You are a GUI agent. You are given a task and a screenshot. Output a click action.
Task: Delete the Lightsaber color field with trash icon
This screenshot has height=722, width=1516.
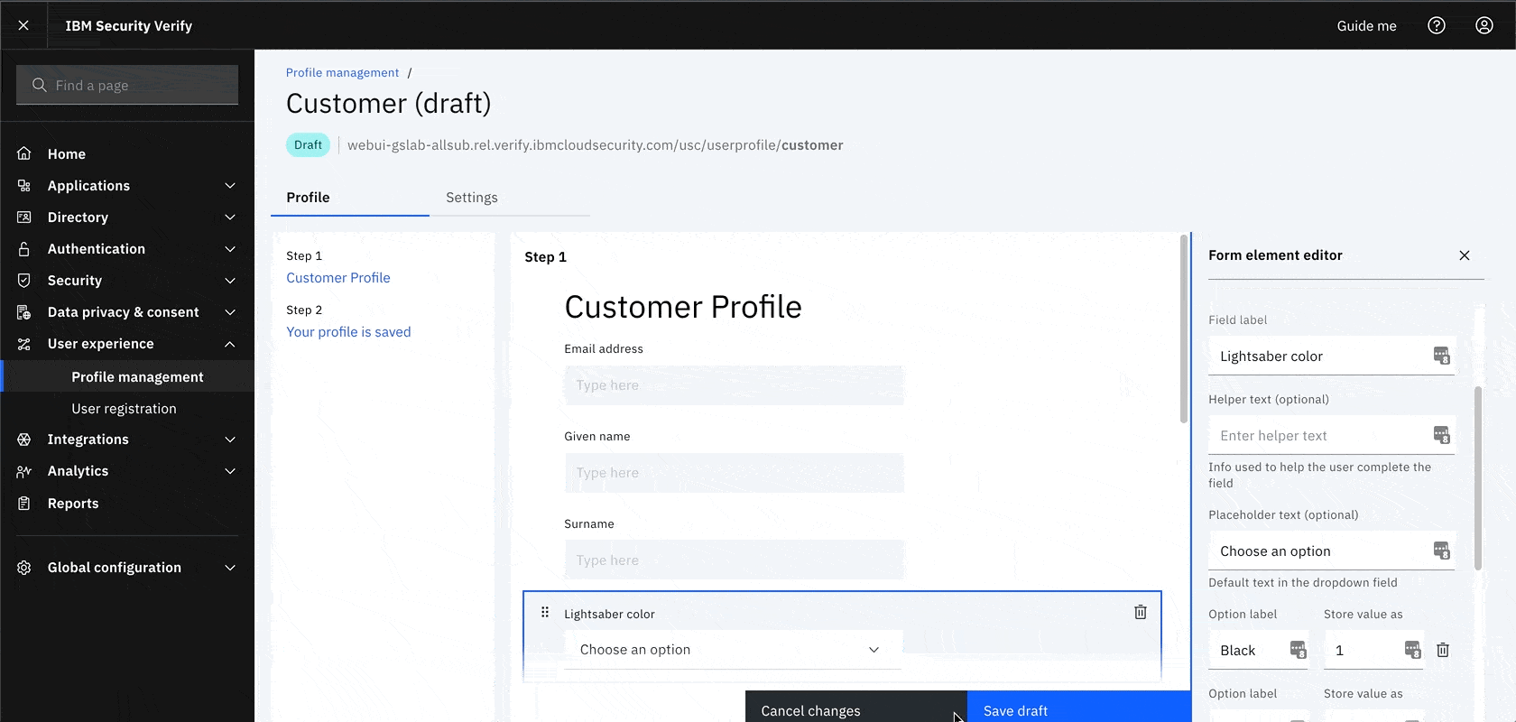tap(1141, 612)
